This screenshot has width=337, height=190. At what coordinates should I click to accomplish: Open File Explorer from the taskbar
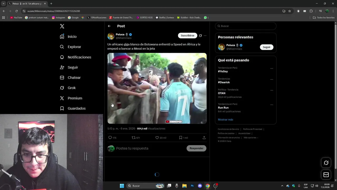pos(184,186)
